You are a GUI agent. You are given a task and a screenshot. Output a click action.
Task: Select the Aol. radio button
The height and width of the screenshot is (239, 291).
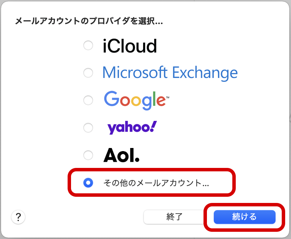pos(88,155)
